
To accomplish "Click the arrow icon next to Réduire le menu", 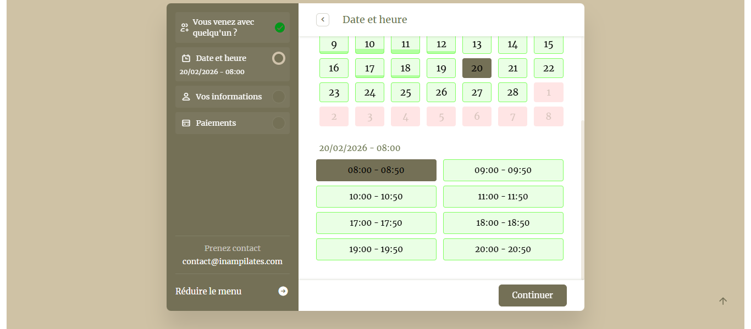I will point(283,291).
